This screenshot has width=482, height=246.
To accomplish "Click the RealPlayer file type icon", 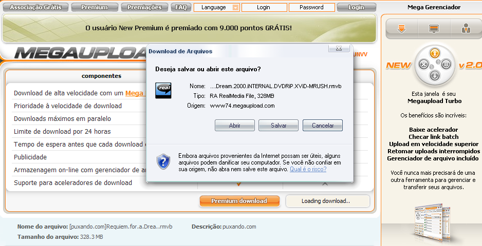I will [163, 91].
